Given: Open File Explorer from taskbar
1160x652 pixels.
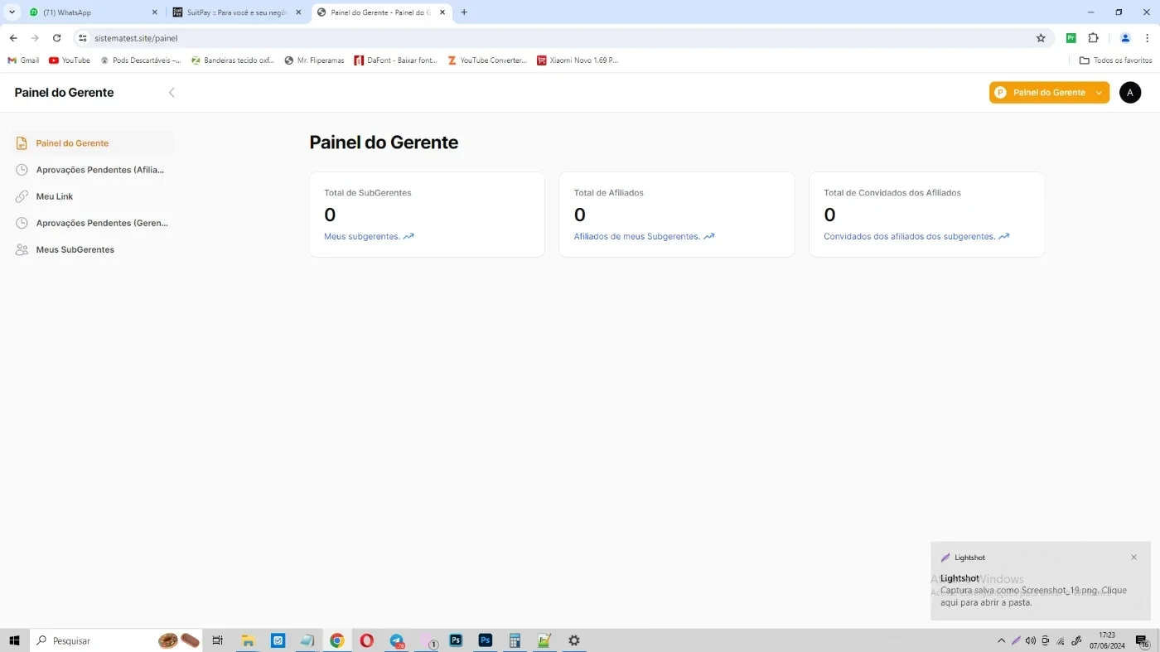Looking at the screenshot, I should [248, 640].
